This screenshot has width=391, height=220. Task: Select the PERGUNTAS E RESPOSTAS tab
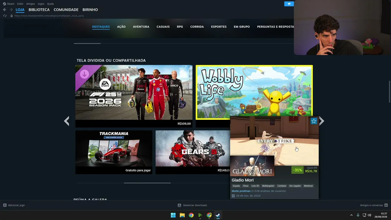pos(276,27)
